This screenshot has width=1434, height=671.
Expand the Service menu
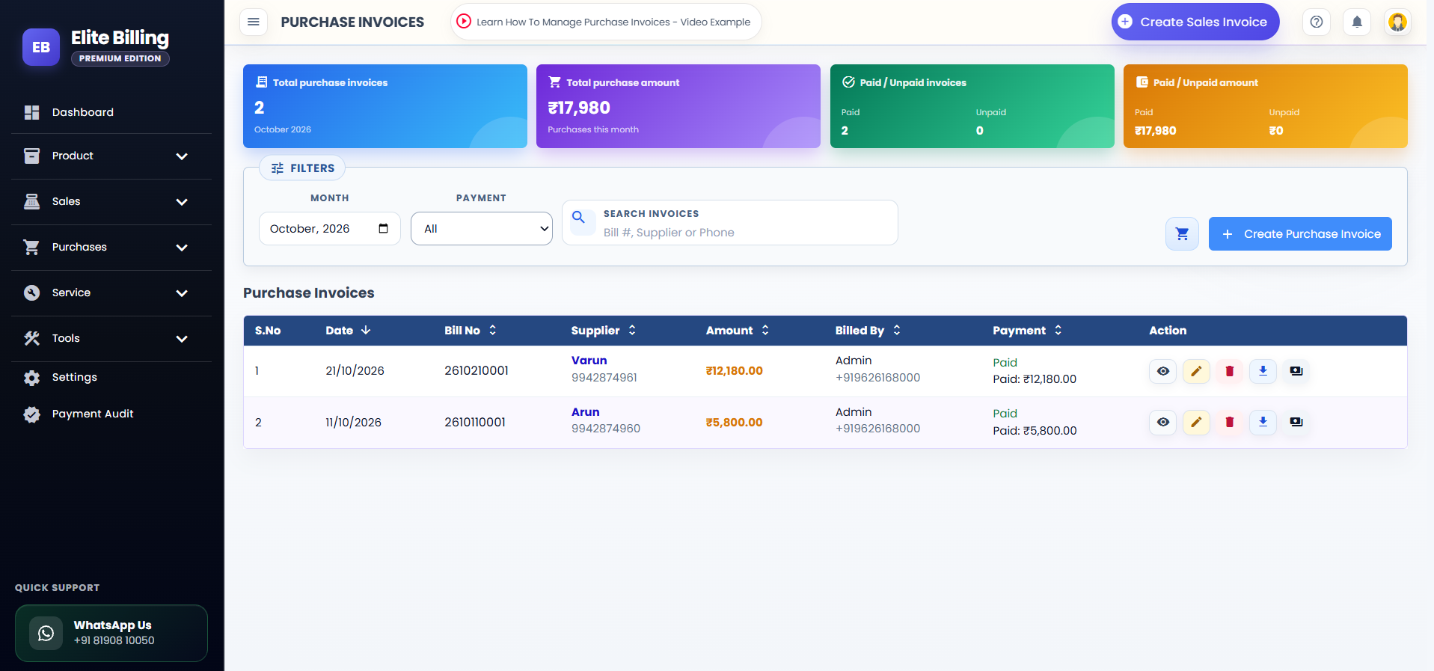[111, 292]
